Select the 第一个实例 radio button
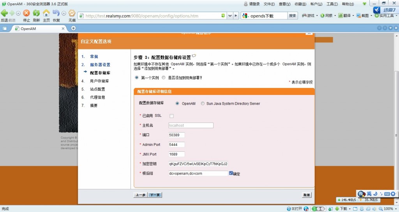This screenshot has height=212, width=399. point(137,78)
